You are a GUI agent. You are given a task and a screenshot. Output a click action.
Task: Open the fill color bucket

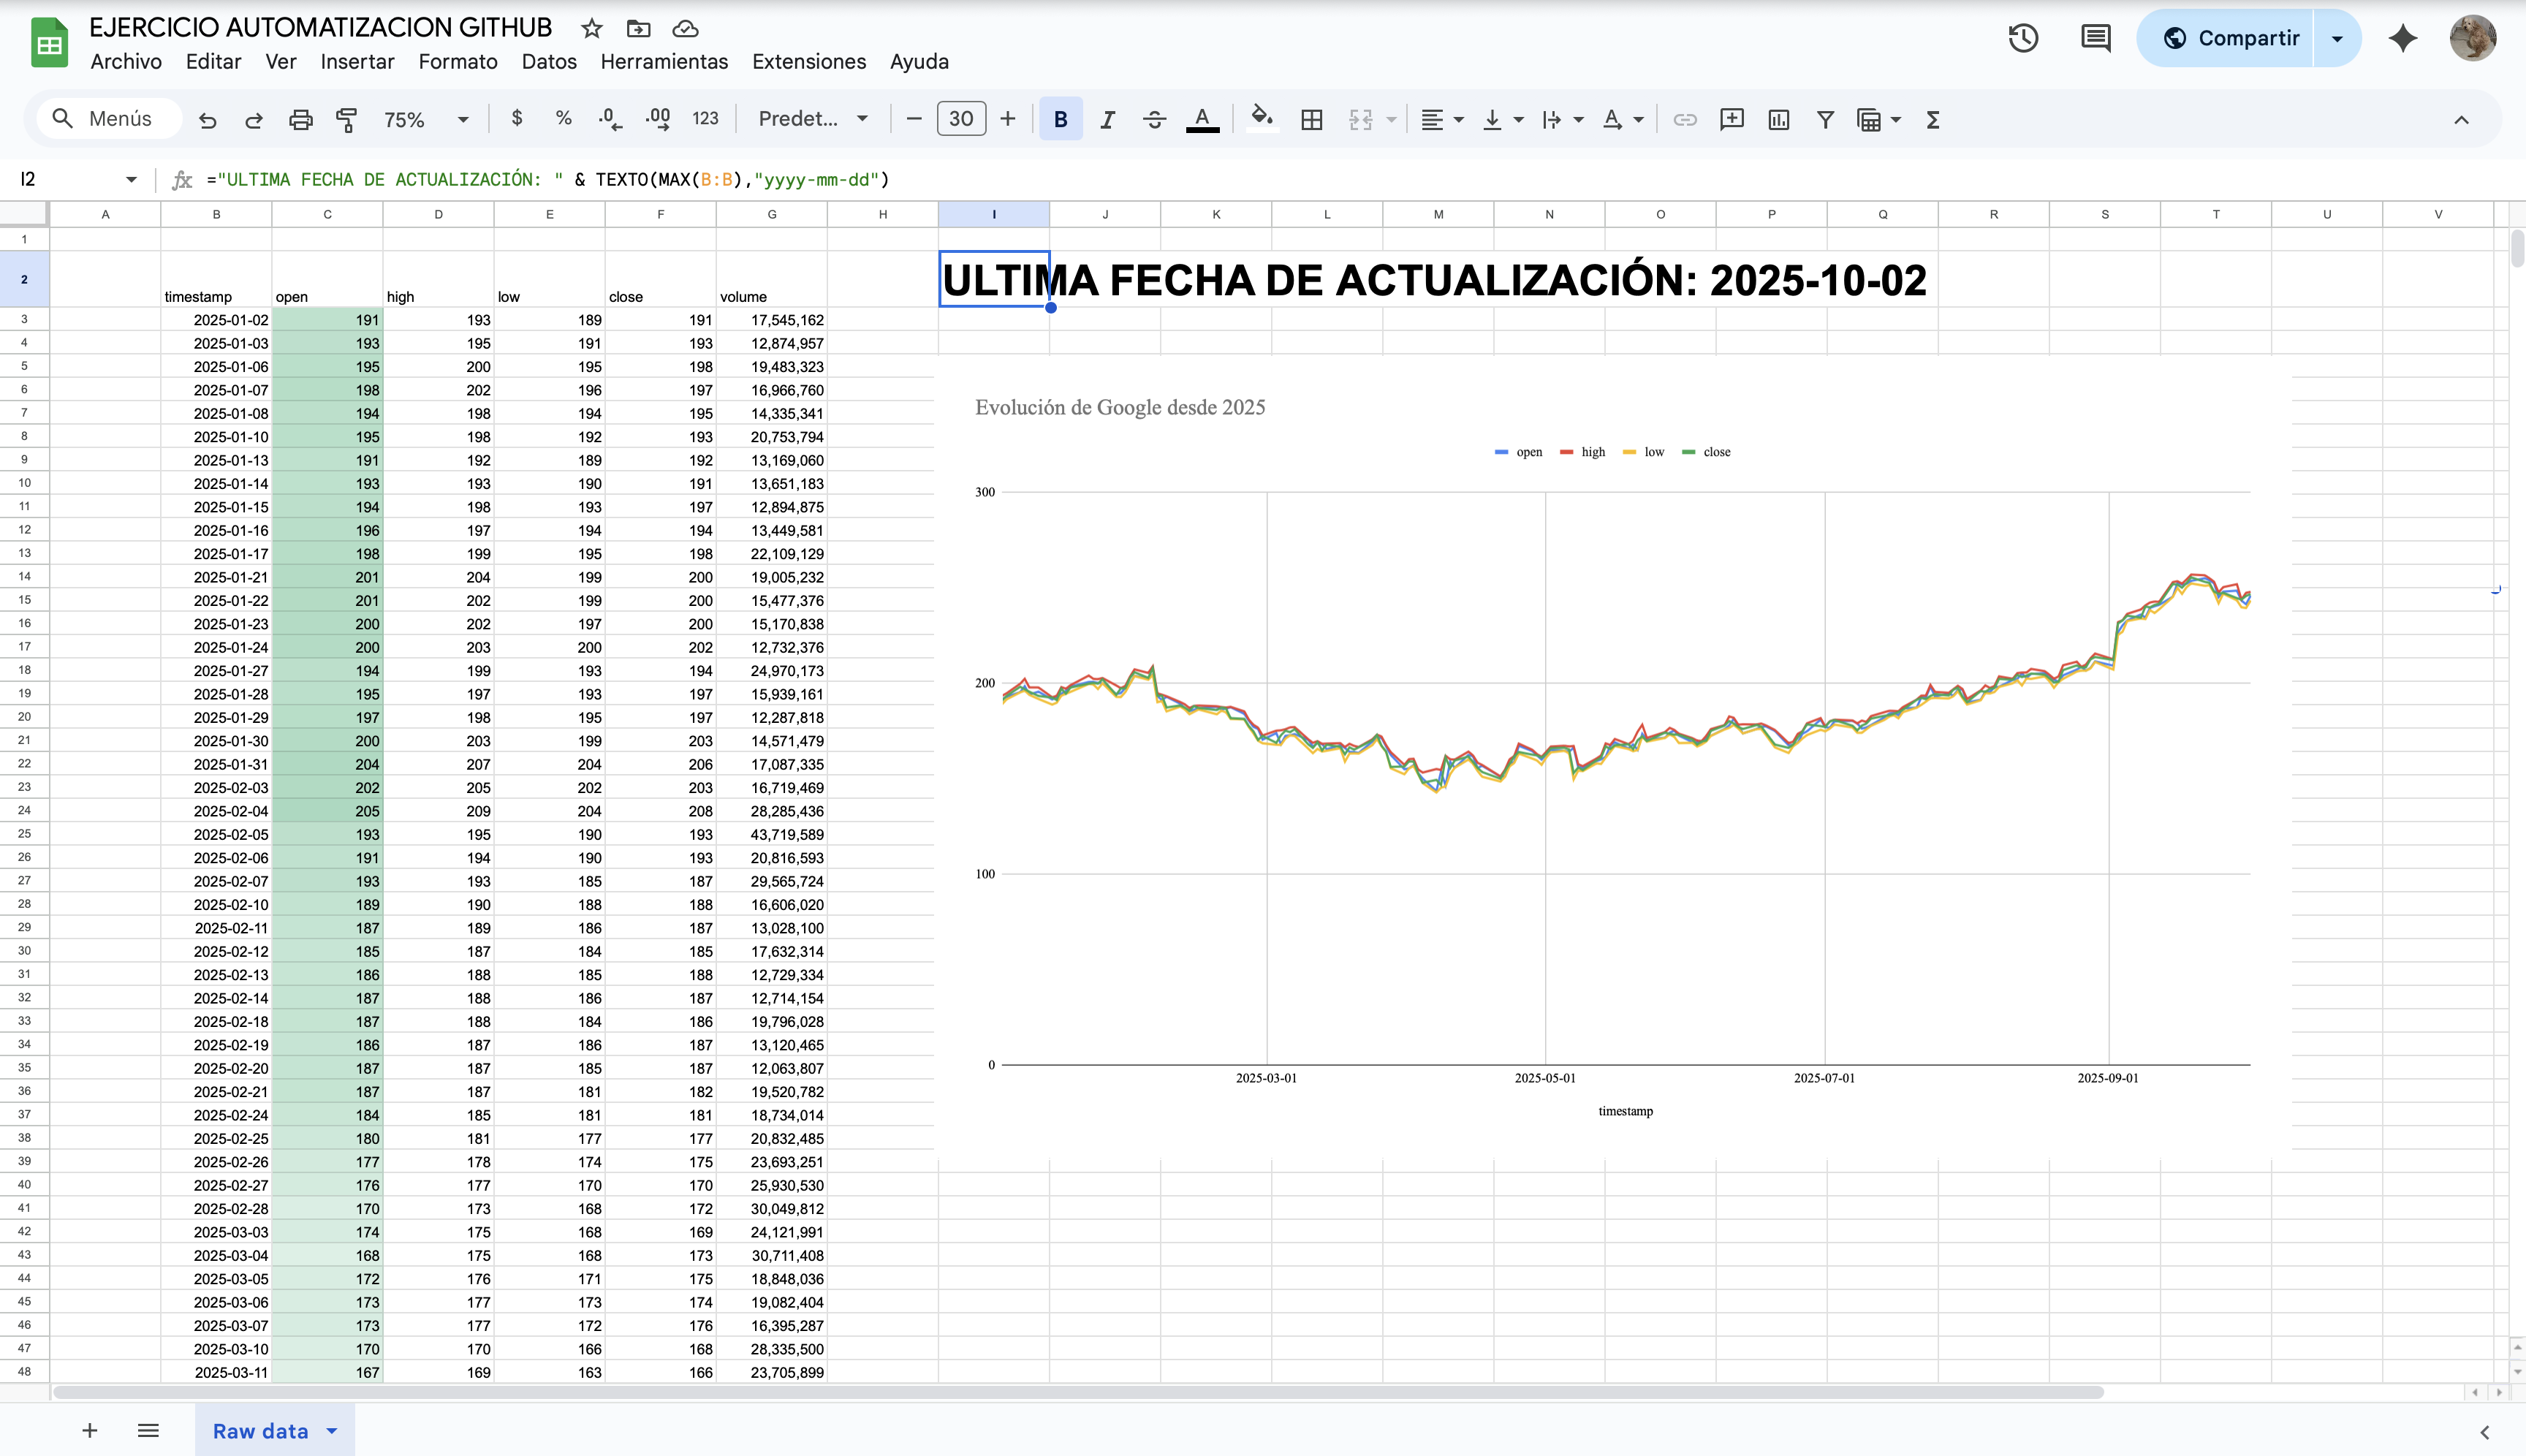(1262, 120)
